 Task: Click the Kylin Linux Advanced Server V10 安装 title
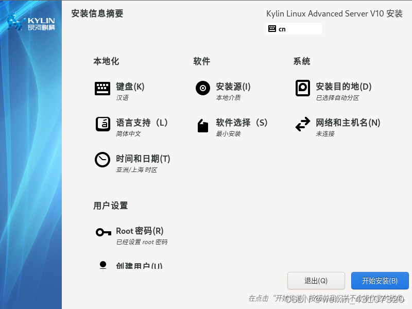[334, 13]
